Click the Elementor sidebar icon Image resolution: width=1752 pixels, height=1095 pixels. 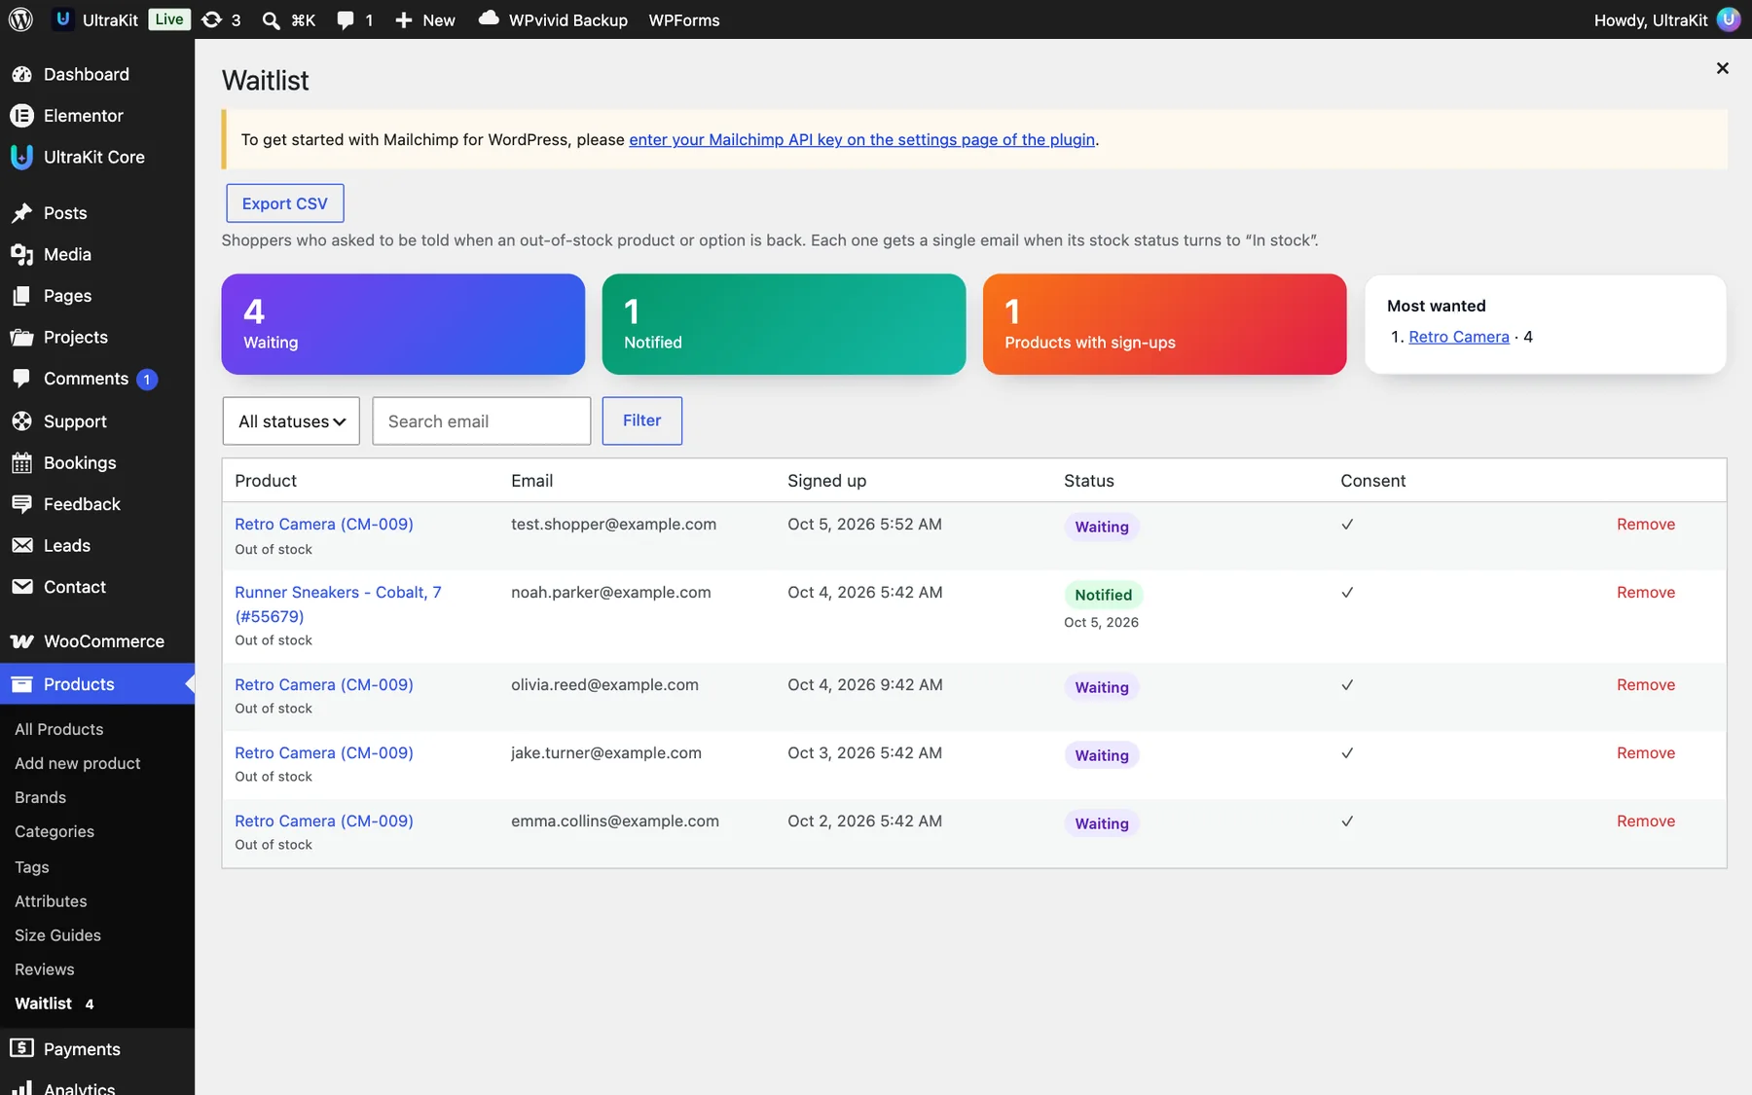click(x=21, y=116)
